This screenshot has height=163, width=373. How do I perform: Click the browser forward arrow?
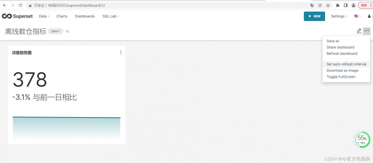13,5
